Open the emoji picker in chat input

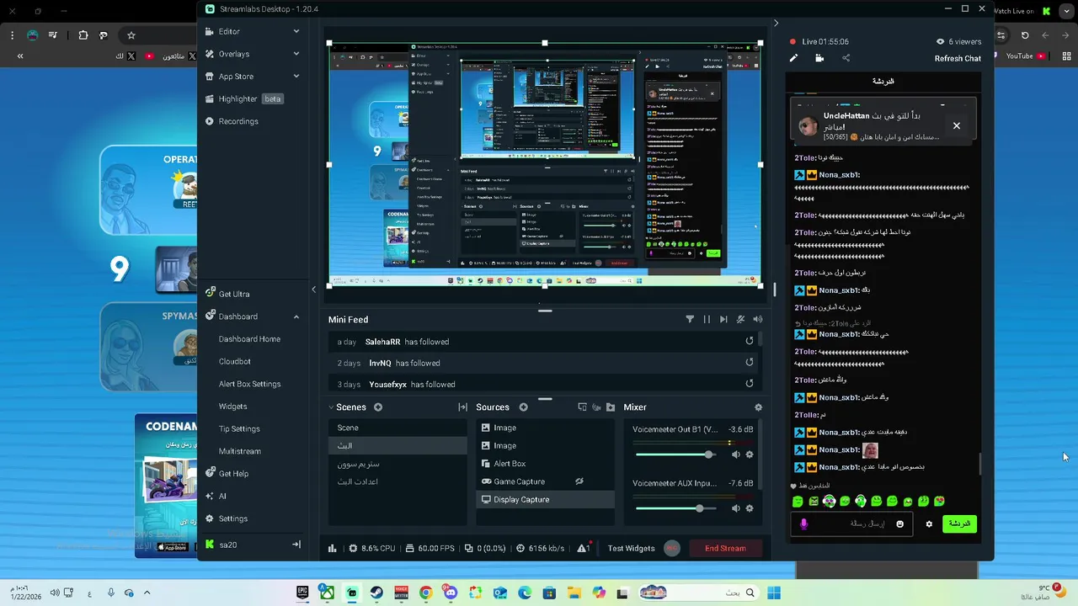click(x=899, y=524)
